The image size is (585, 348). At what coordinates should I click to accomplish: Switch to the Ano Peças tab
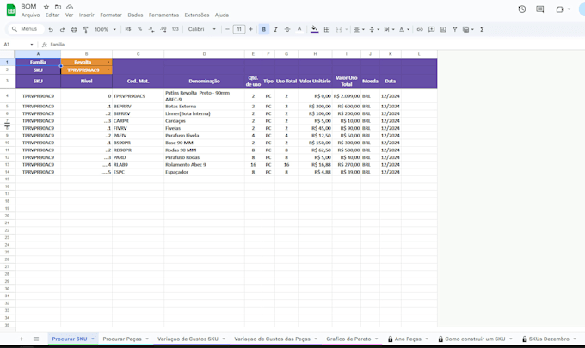pyautogui.click(x=408, y=339)
